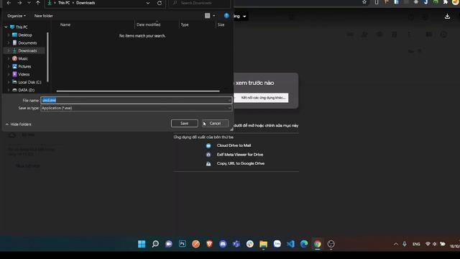Click the change view layout icon

(208, 16)
